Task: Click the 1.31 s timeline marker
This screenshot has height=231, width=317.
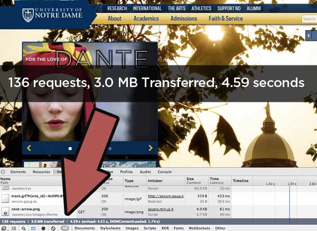Action: pos(270,184)
